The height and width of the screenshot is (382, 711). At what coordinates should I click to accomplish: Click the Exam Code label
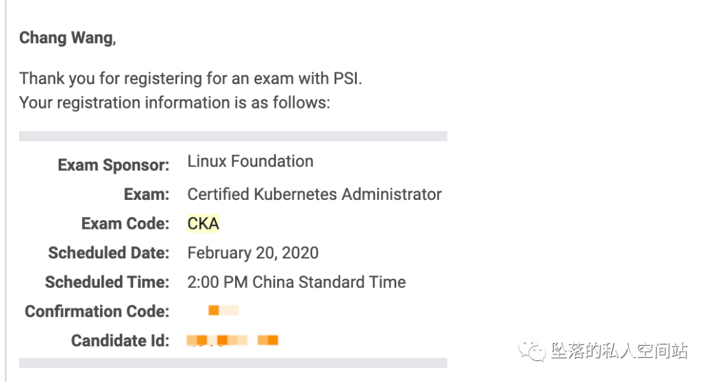[x=125, y=224]
